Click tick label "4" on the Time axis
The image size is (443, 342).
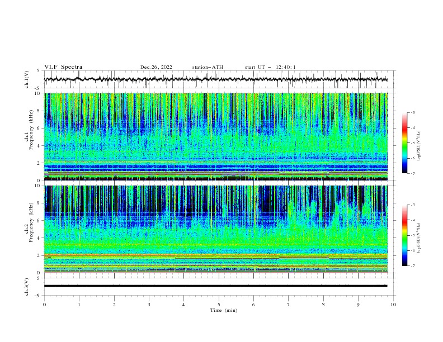coord(183,305)
